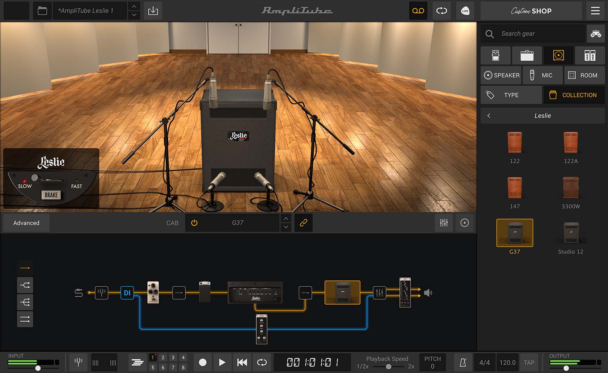Change the 4/4 time signature

485,363
